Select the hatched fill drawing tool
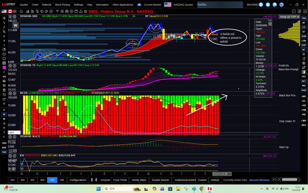The width and height of the screenshot is (308, 193). click(x=4, y=63)
